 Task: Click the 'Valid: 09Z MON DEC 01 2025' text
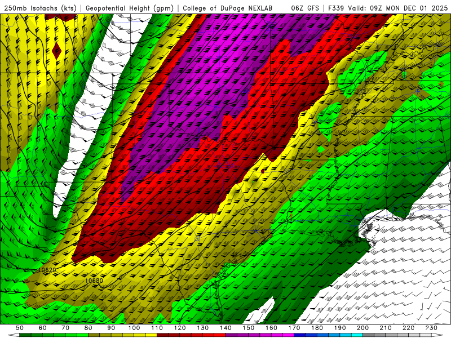[x=397, y=8]
